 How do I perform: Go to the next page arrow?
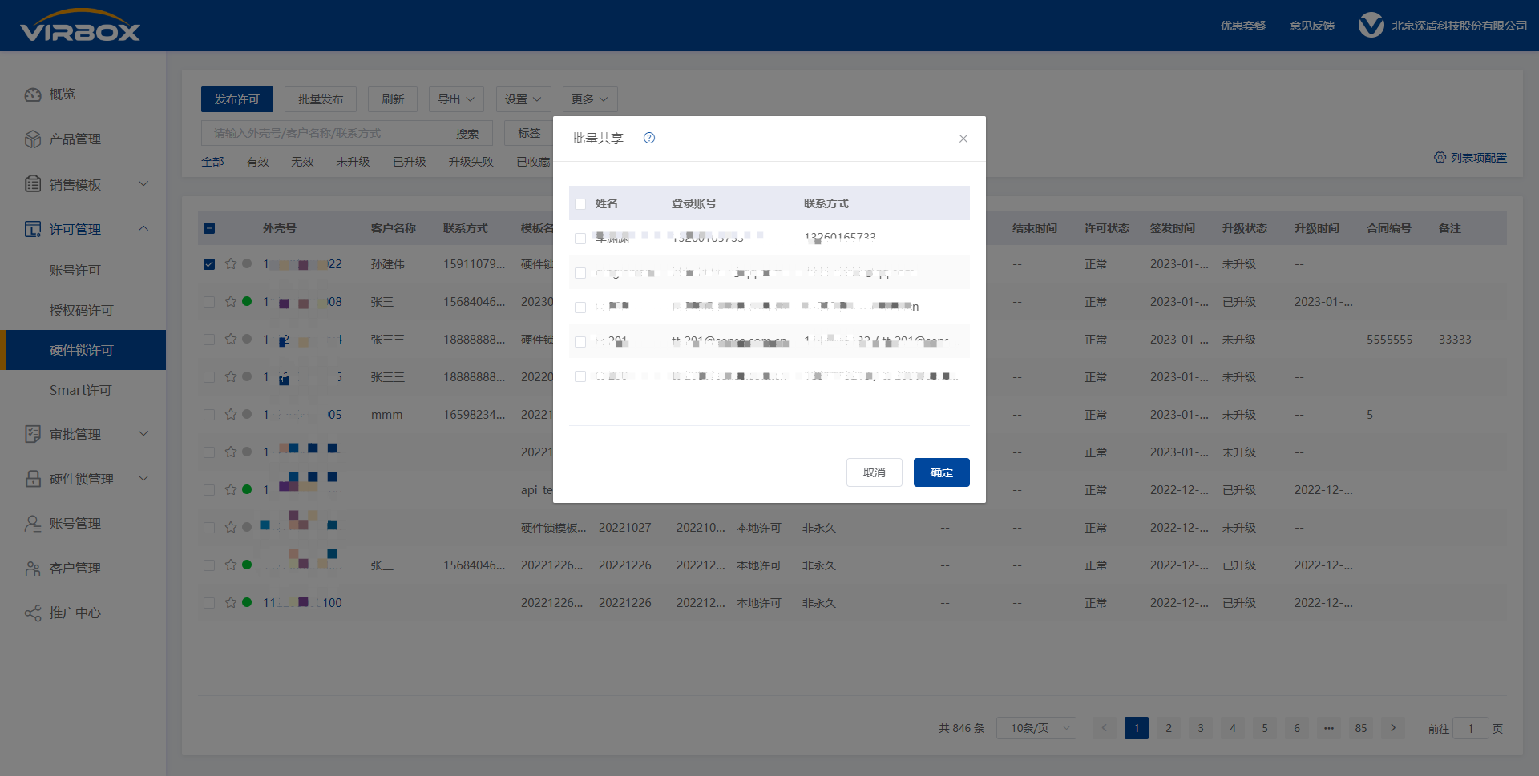[1393, 728]
